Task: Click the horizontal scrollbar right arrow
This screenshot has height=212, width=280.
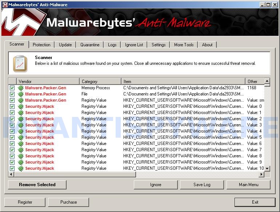Action: click(261, 174)
